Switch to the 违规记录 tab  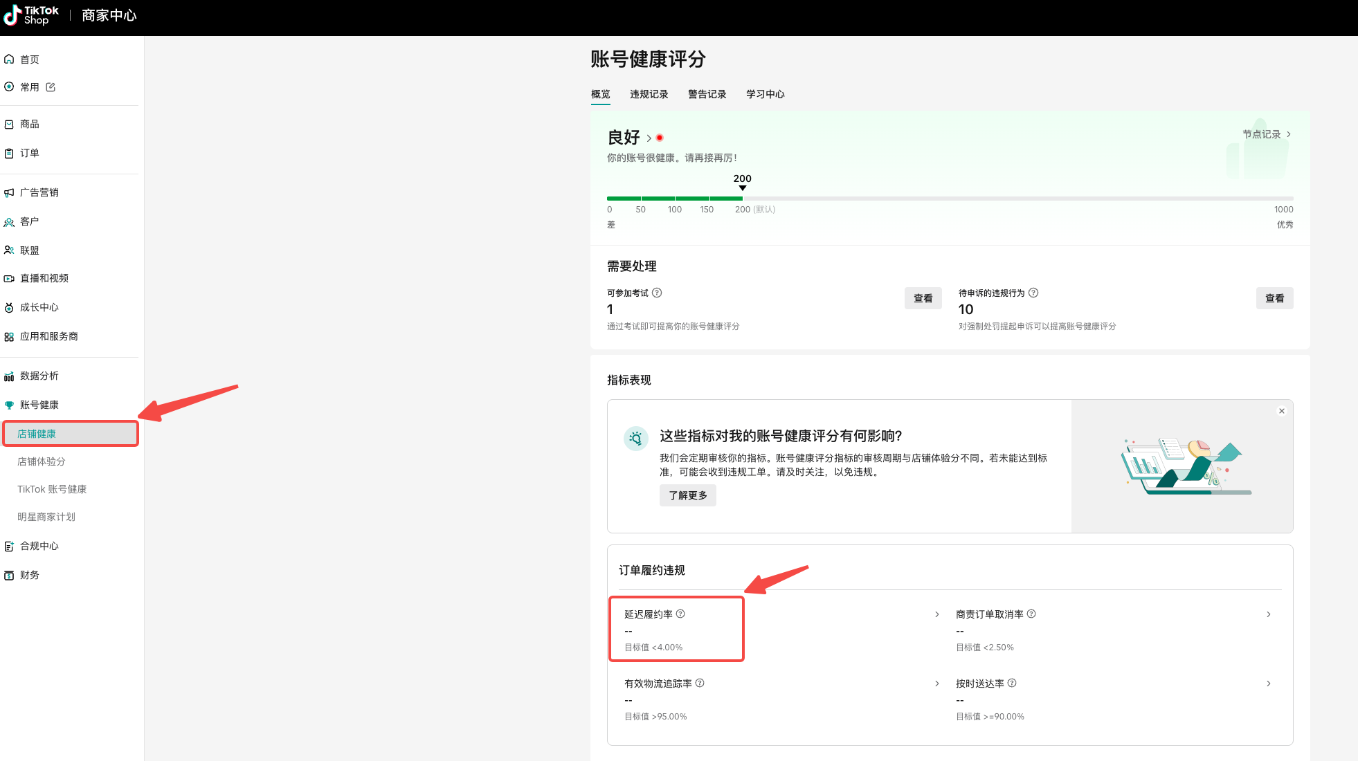point(649,94)
